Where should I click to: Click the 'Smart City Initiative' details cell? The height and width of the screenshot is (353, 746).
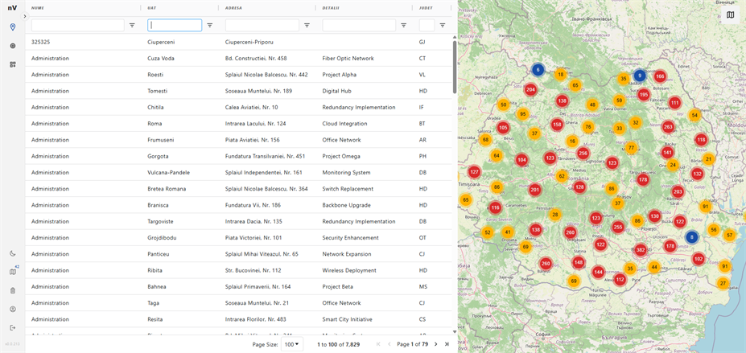pyautogui.click(x=347, y=319)
